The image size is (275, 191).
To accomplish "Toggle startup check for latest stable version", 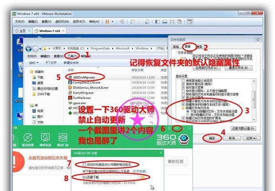I will [85, 165].
